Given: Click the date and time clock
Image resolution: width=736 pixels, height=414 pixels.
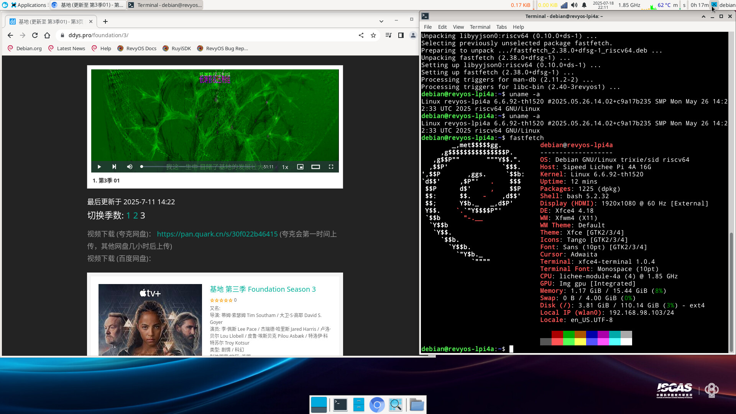Looking at the screenshot, I should click(x=603, y=5).
